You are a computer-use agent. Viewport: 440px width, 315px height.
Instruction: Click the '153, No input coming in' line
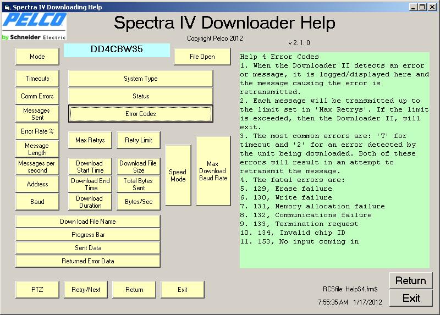(309, 241)
